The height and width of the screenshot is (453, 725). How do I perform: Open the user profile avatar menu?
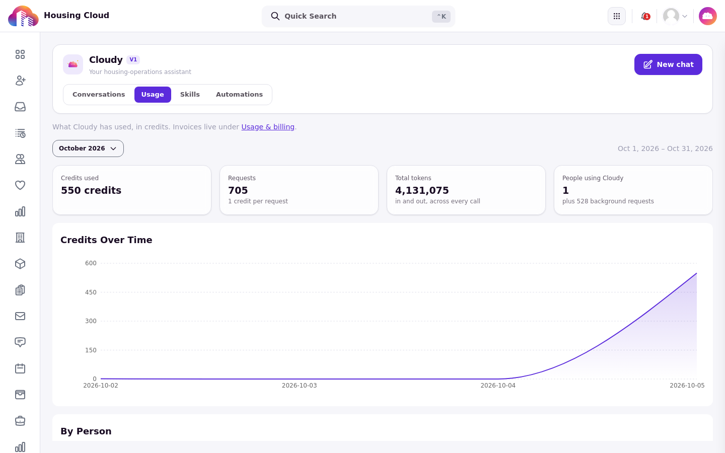point(675,16)
